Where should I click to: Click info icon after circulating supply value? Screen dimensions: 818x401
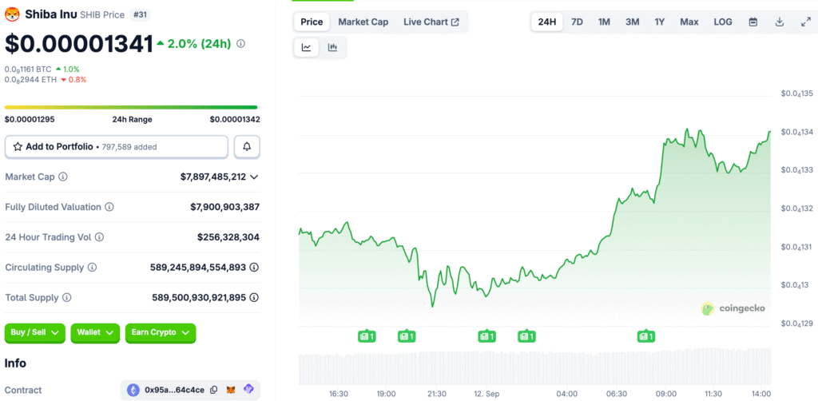coord(254,268)
